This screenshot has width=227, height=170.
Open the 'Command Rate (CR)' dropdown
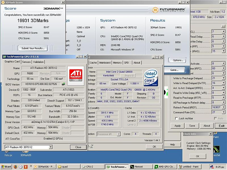click(x=224, y=112)
